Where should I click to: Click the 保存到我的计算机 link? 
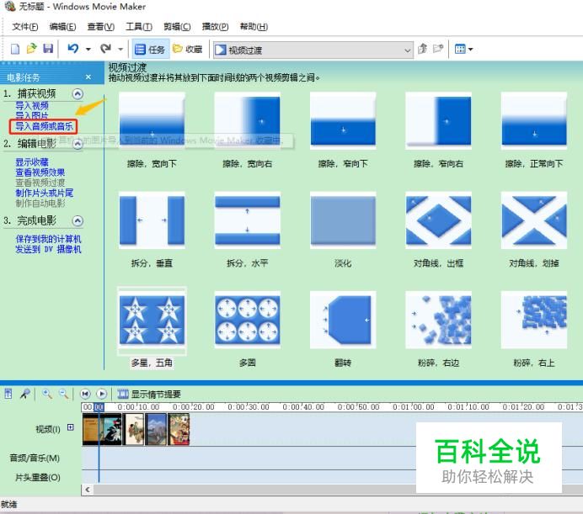[48, 239]
